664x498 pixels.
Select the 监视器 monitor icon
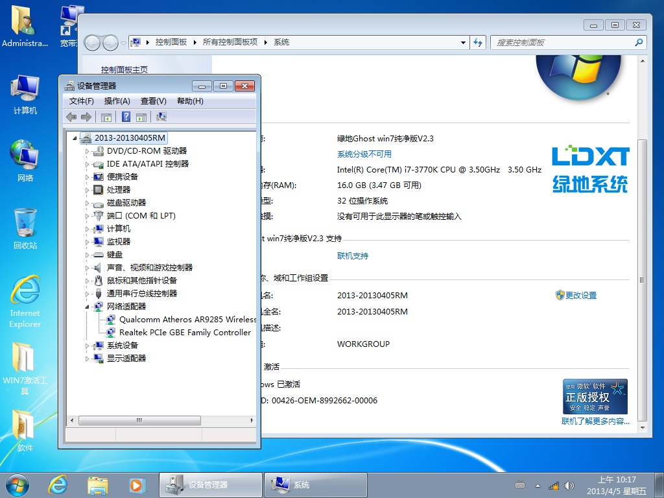[99, 241]
